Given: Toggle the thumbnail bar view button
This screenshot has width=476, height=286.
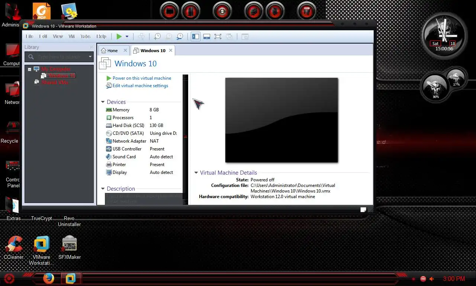Looking at the screenshot, I should (207, 36).
